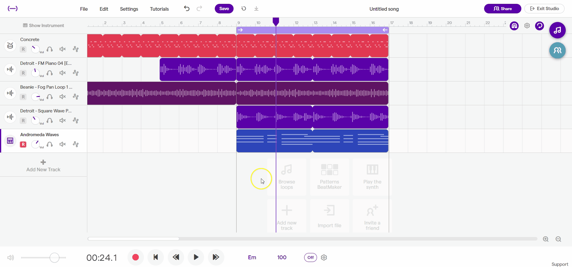The height and width of the screenshot is (267, 572).
Task: Open revision history icon beside Save
Action: pyautogui.click(x=244, y=9)
